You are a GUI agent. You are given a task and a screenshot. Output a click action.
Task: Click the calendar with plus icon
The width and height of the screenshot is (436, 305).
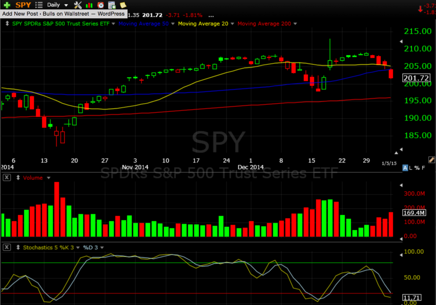(x=112, y=5)
